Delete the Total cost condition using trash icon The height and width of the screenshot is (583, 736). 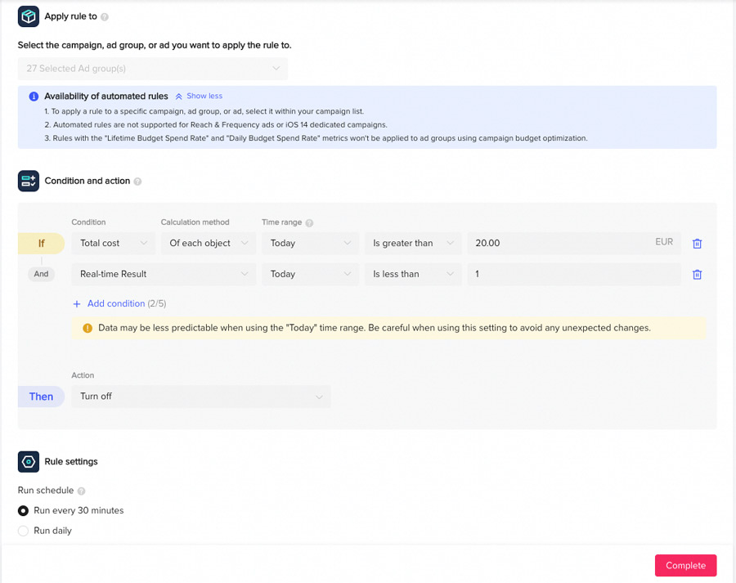pos(697,243)
